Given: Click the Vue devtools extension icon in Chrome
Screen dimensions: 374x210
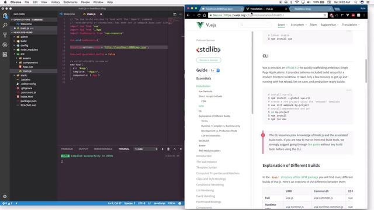Looking at the screenshot, I should 348,15.
